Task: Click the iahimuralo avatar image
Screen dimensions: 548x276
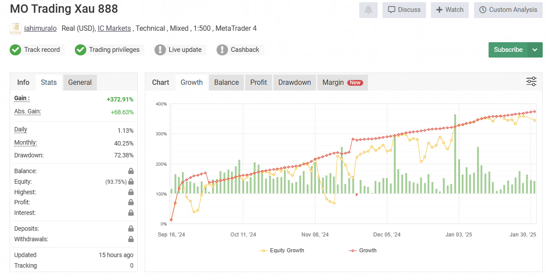Action: click(15, 29)
